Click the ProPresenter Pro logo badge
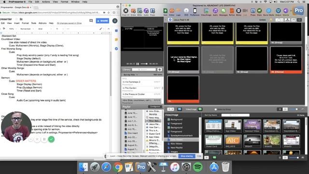This screenshot has width=309, height=174. point(299,11)
